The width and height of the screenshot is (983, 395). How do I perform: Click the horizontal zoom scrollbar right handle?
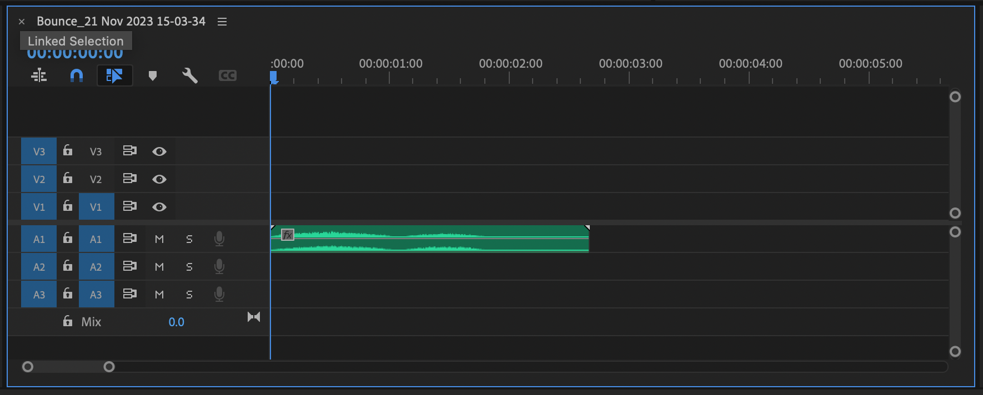pos(109,367)
